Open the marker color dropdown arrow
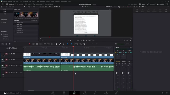 pyautogui.click(x=73, y=44)
